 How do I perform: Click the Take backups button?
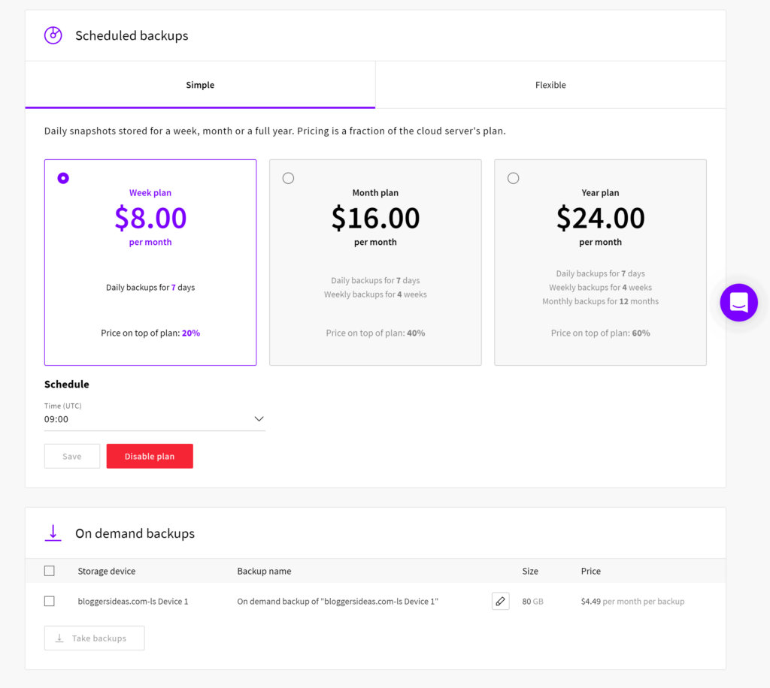(95, 638)
